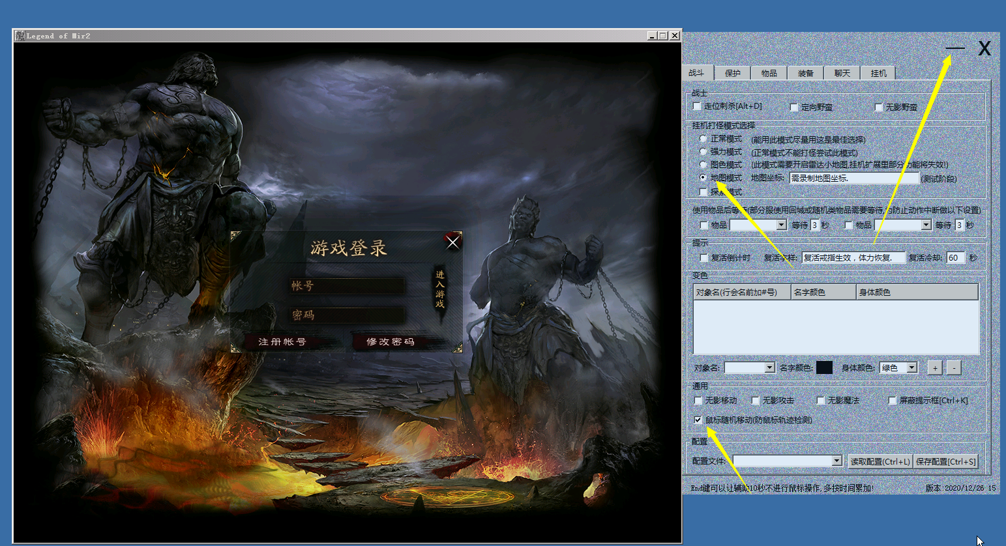1006x546 pixels.
Task: Minimize the assistant tool panel
Action: click(955, 48)
